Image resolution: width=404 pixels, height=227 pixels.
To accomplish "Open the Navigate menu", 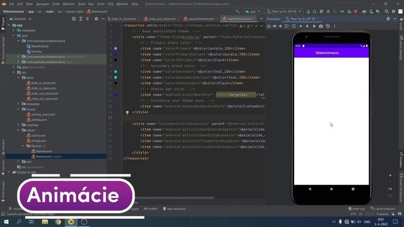I will point(42,4).
